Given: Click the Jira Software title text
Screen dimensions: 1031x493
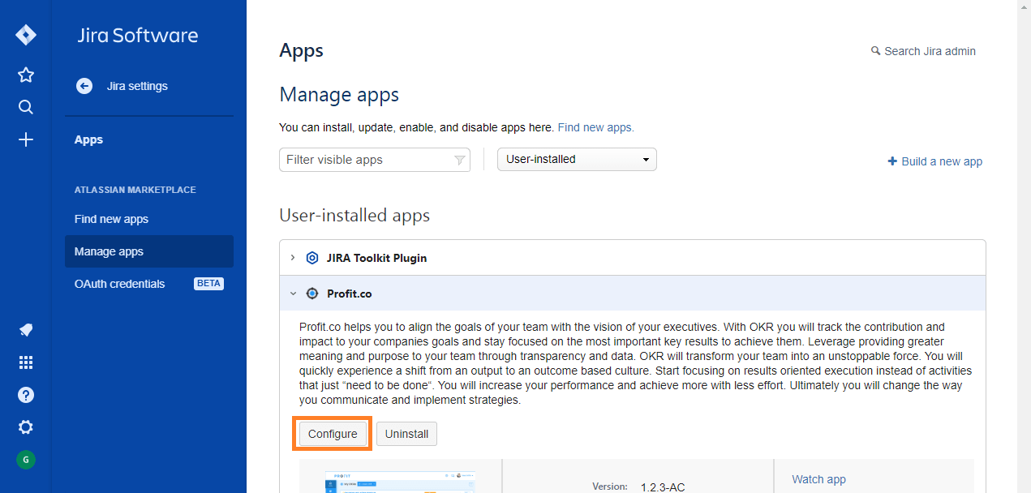Looking at the screenshot, I should 138,35.
